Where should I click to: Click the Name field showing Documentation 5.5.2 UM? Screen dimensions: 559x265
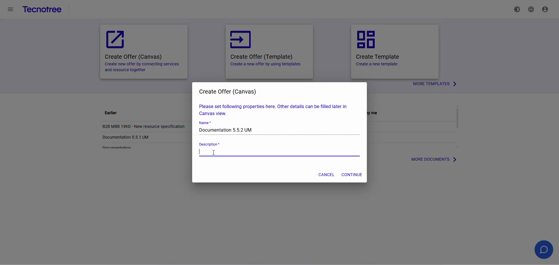[x=279, y=130]
